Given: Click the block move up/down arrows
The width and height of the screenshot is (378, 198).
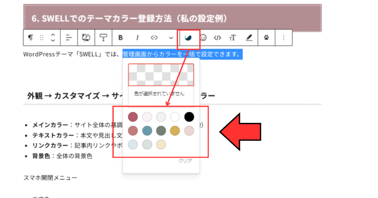Looking at the screenshot, I should coord(53,38).
